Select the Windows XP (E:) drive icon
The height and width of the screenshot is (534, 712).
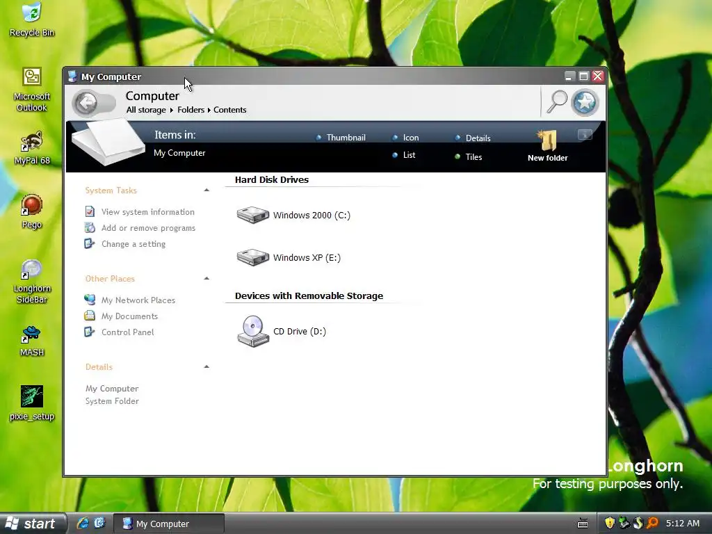coord(253,257)
